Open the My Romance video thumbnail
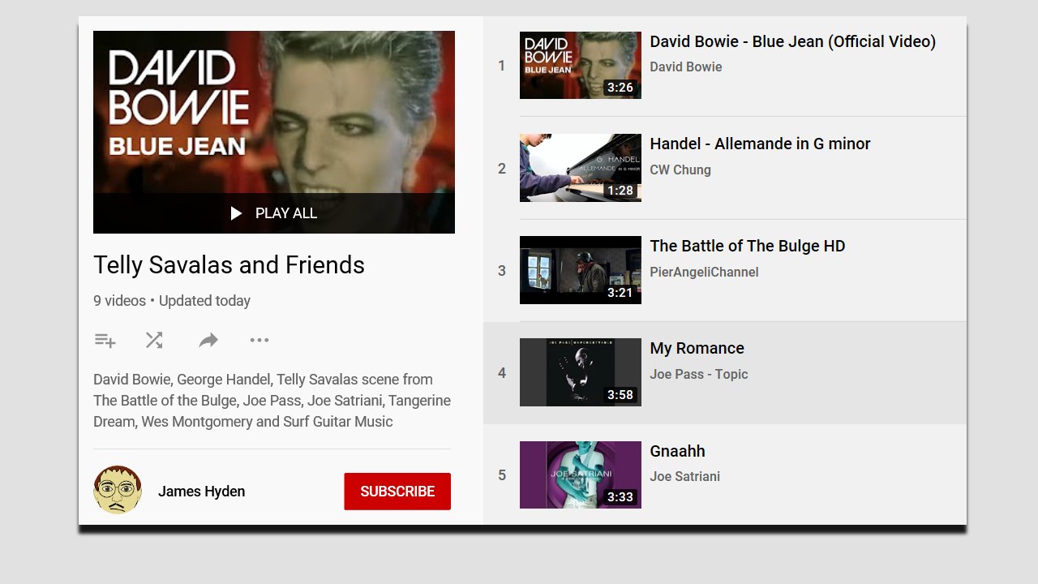The height and width of the screenshot is (584, 1038). click(581, 372)
